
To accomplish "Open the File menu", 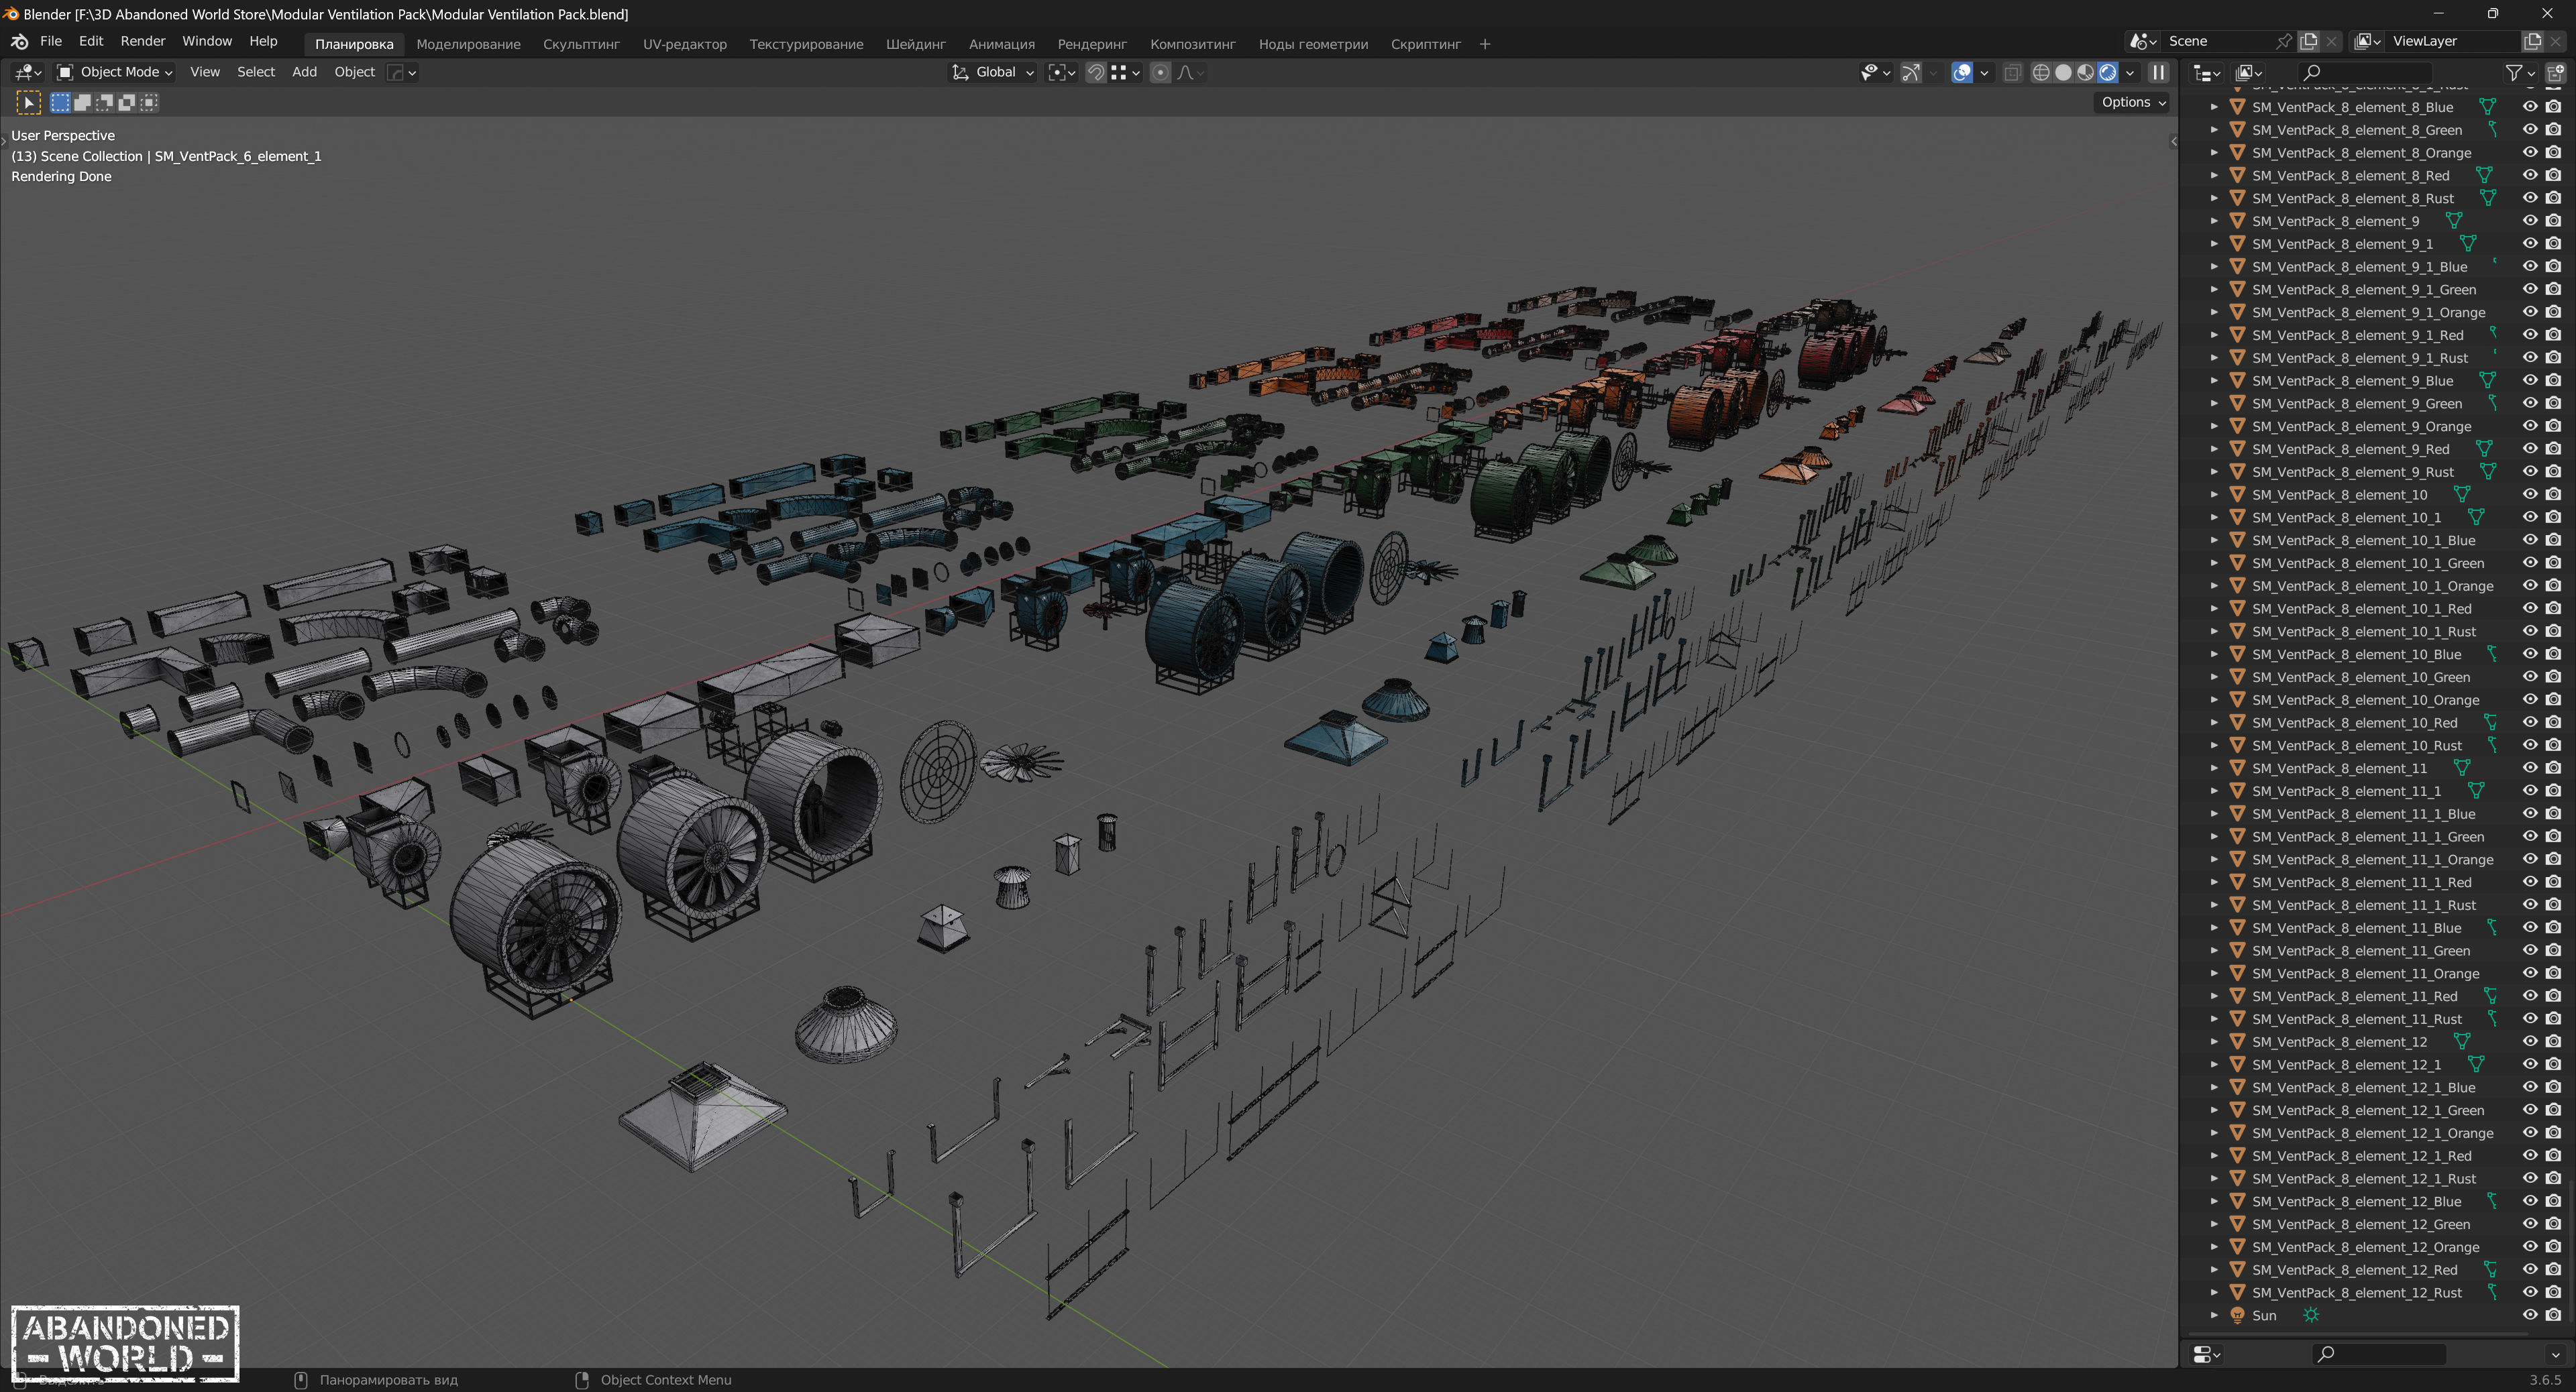I will 50,41.
